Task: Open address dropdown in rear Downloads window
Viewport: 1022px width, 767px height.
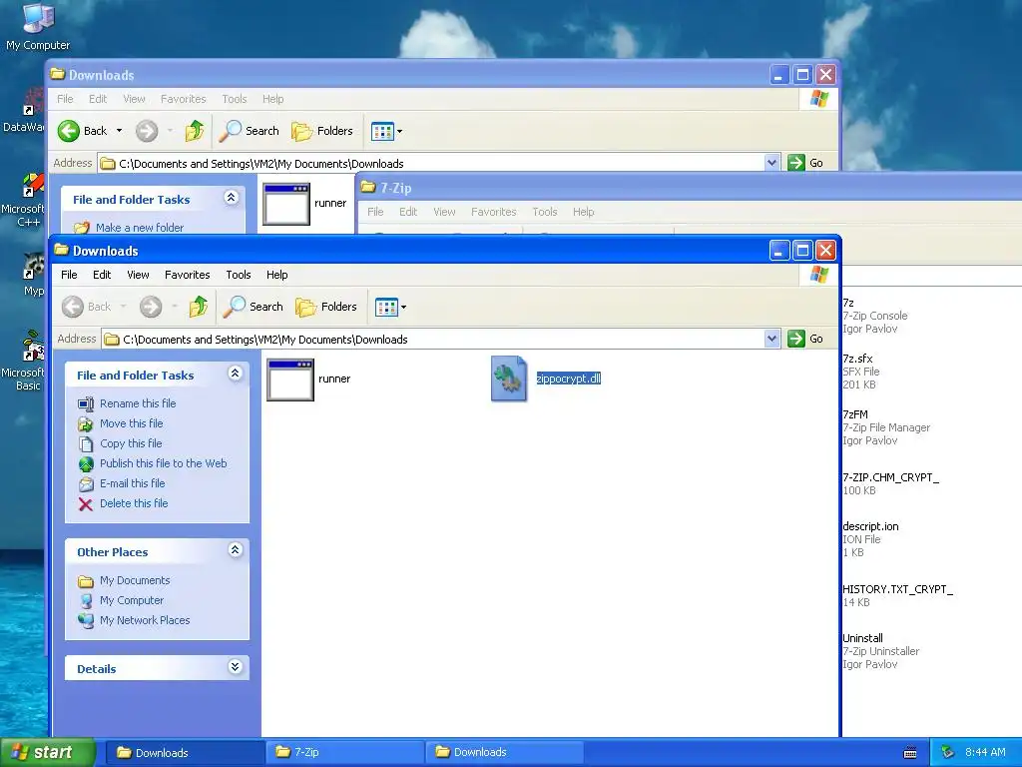Action: click(x=771, y=163)
